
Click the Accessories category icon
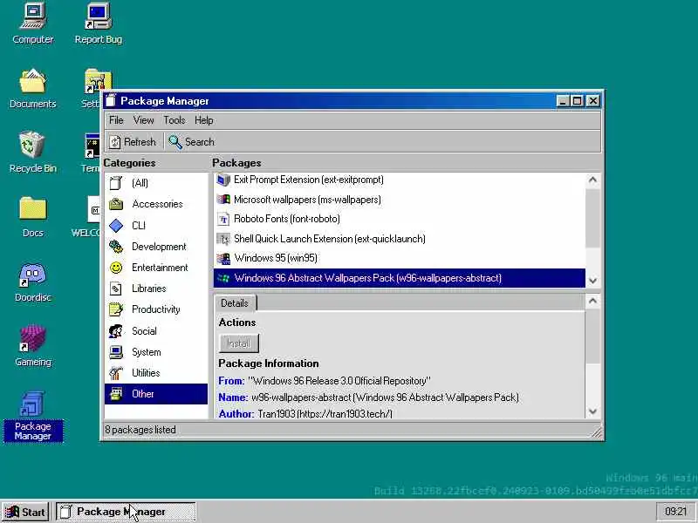(116, 204)
